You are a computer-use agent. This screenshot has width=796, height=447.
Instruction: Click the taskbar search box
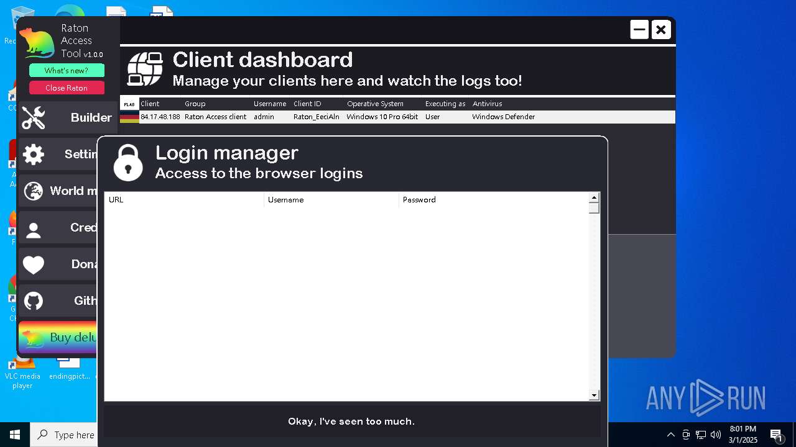pyautogui.click(x=64, y=435)
